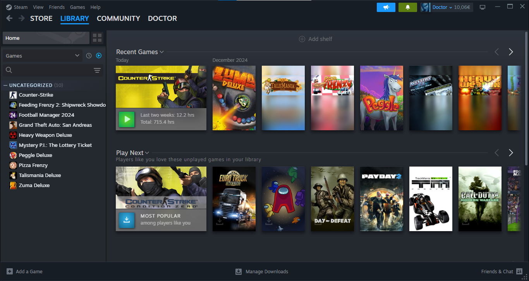Toggle the ready-to-play filter icon
Screen dimensions: 529x281
99,56
